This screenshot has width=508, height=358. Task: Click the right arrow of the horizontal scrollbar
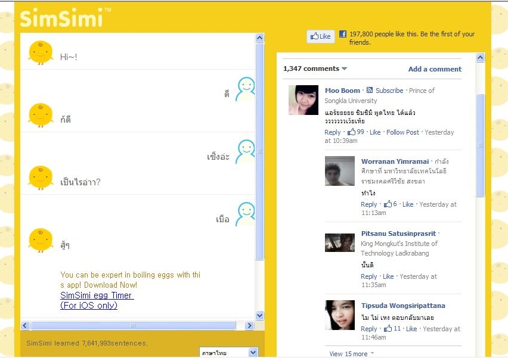250,325
